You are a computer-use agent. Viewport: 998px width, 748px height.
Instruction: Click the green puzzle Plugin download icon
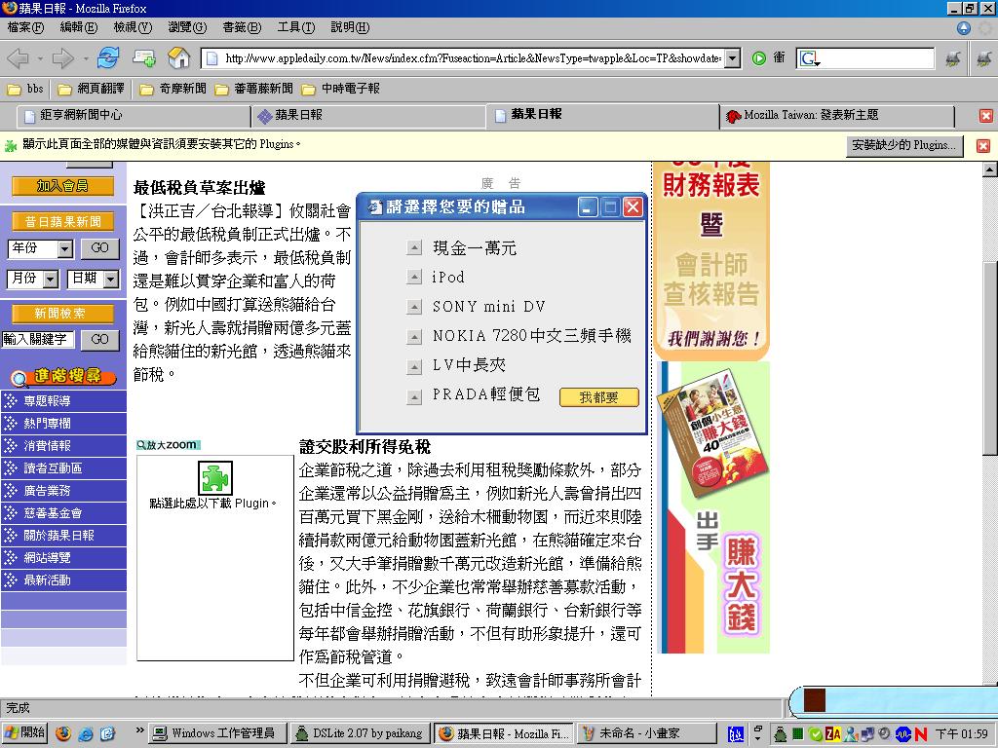click(x=215, y=478)
